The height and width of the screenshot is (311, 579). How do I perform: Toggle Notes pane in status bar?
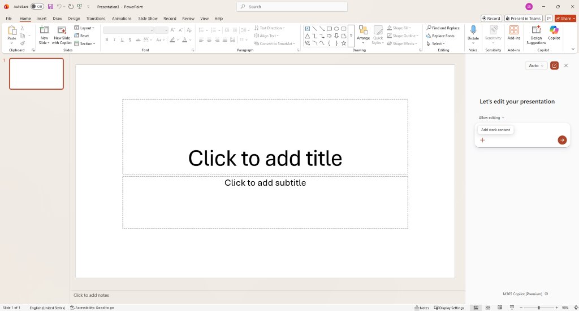coord(422,308)
